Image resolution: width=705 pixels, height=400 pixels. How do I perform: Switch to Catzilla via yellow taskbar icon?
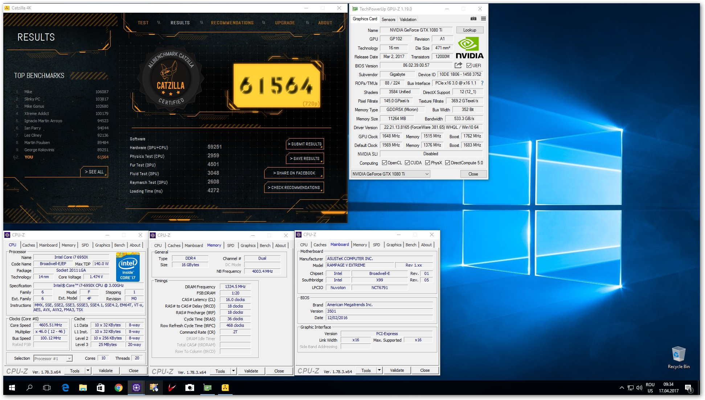[x=225, y=388]
